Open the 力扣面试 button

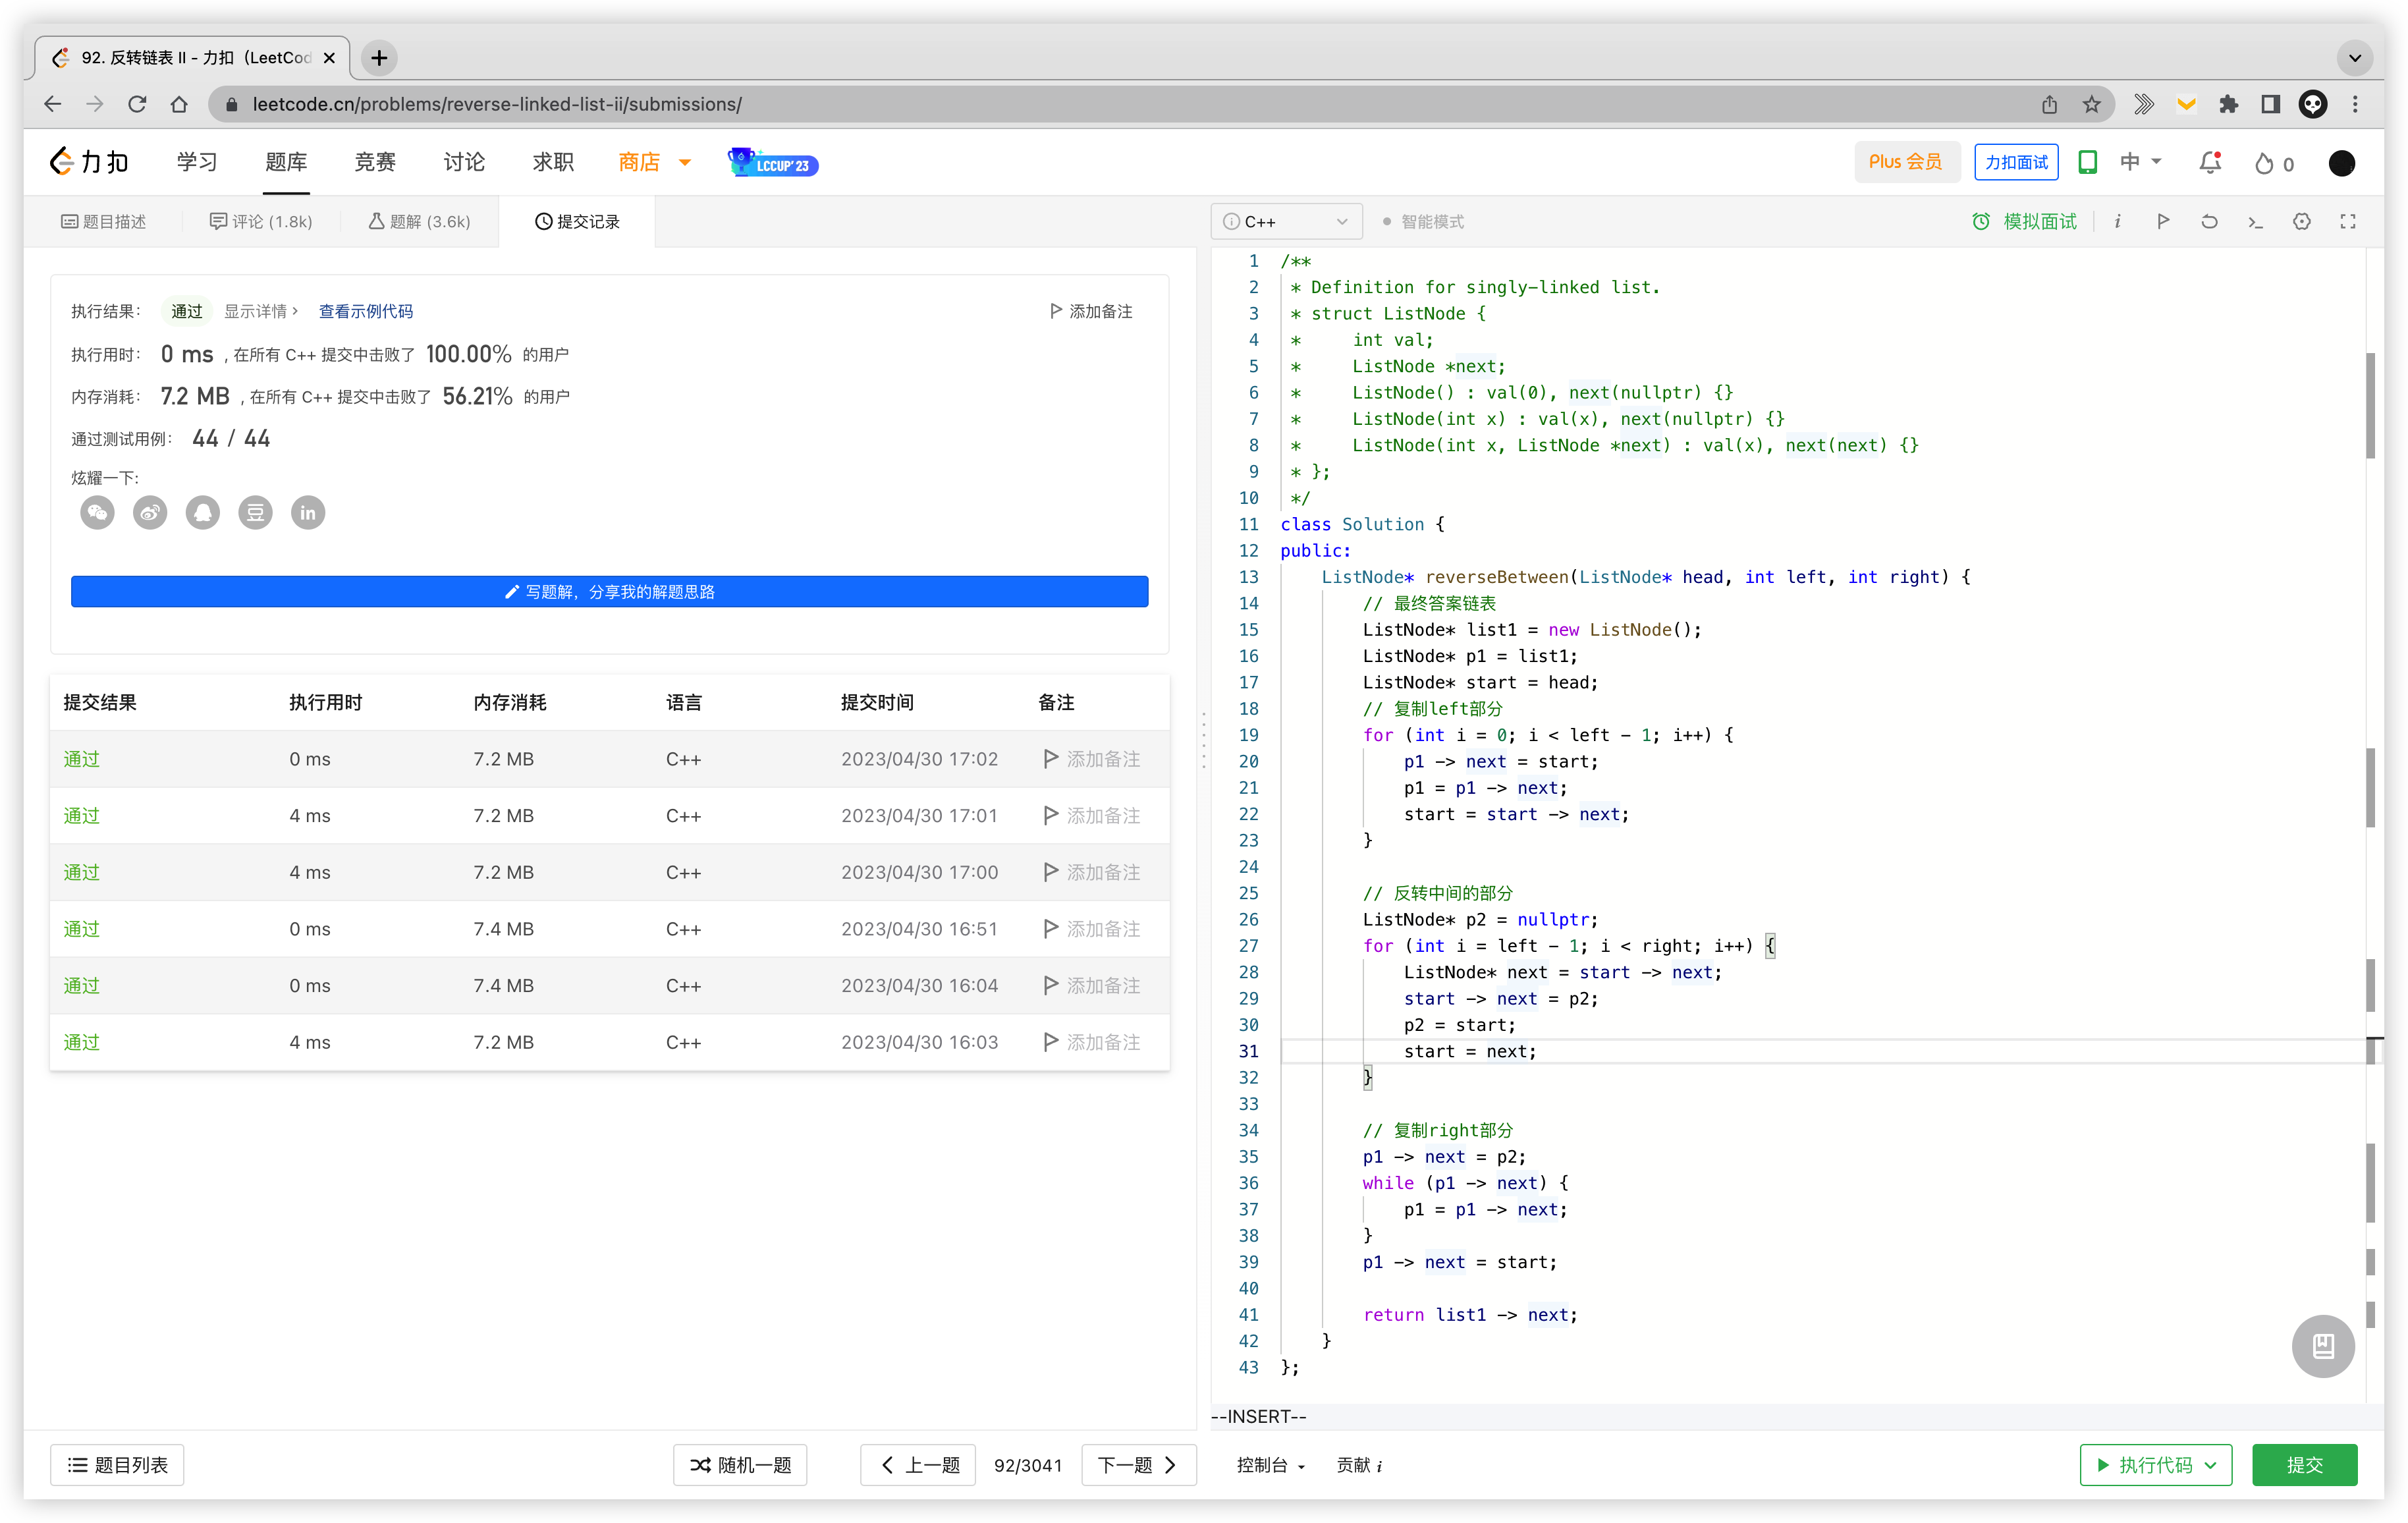2016,162
